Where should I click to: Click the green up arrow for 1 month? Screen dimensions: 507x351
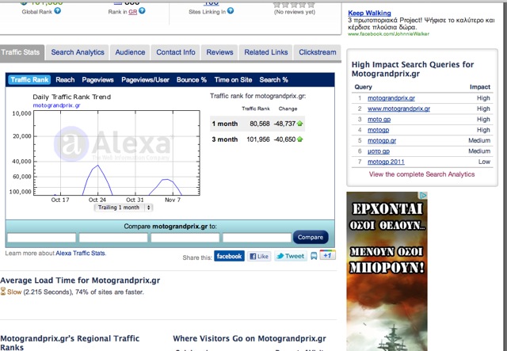click(x=299, y=124)
